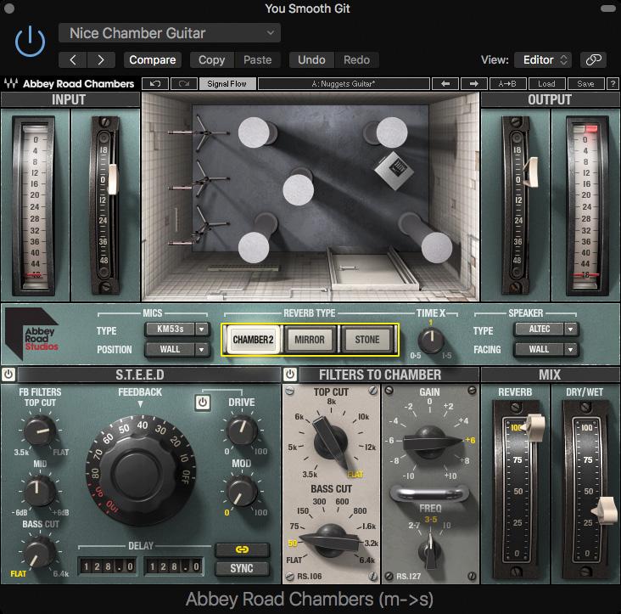The height and width of the screenshot is (614, 621).
Task: Toggle the delay SYNC button
Action: (x=242, y=568)
